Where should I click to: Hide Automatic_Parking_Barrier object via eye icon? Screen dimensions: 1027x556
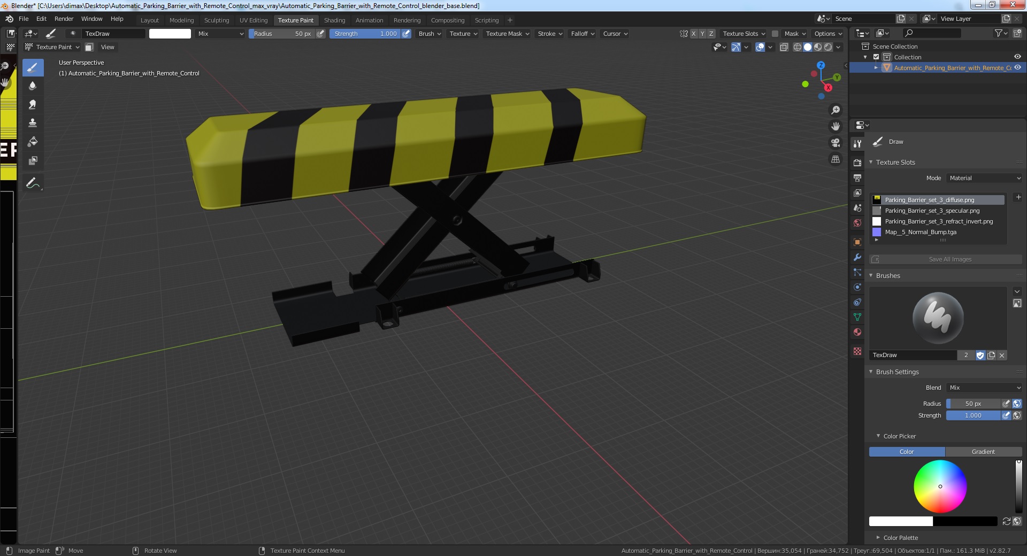[1017, 68]
